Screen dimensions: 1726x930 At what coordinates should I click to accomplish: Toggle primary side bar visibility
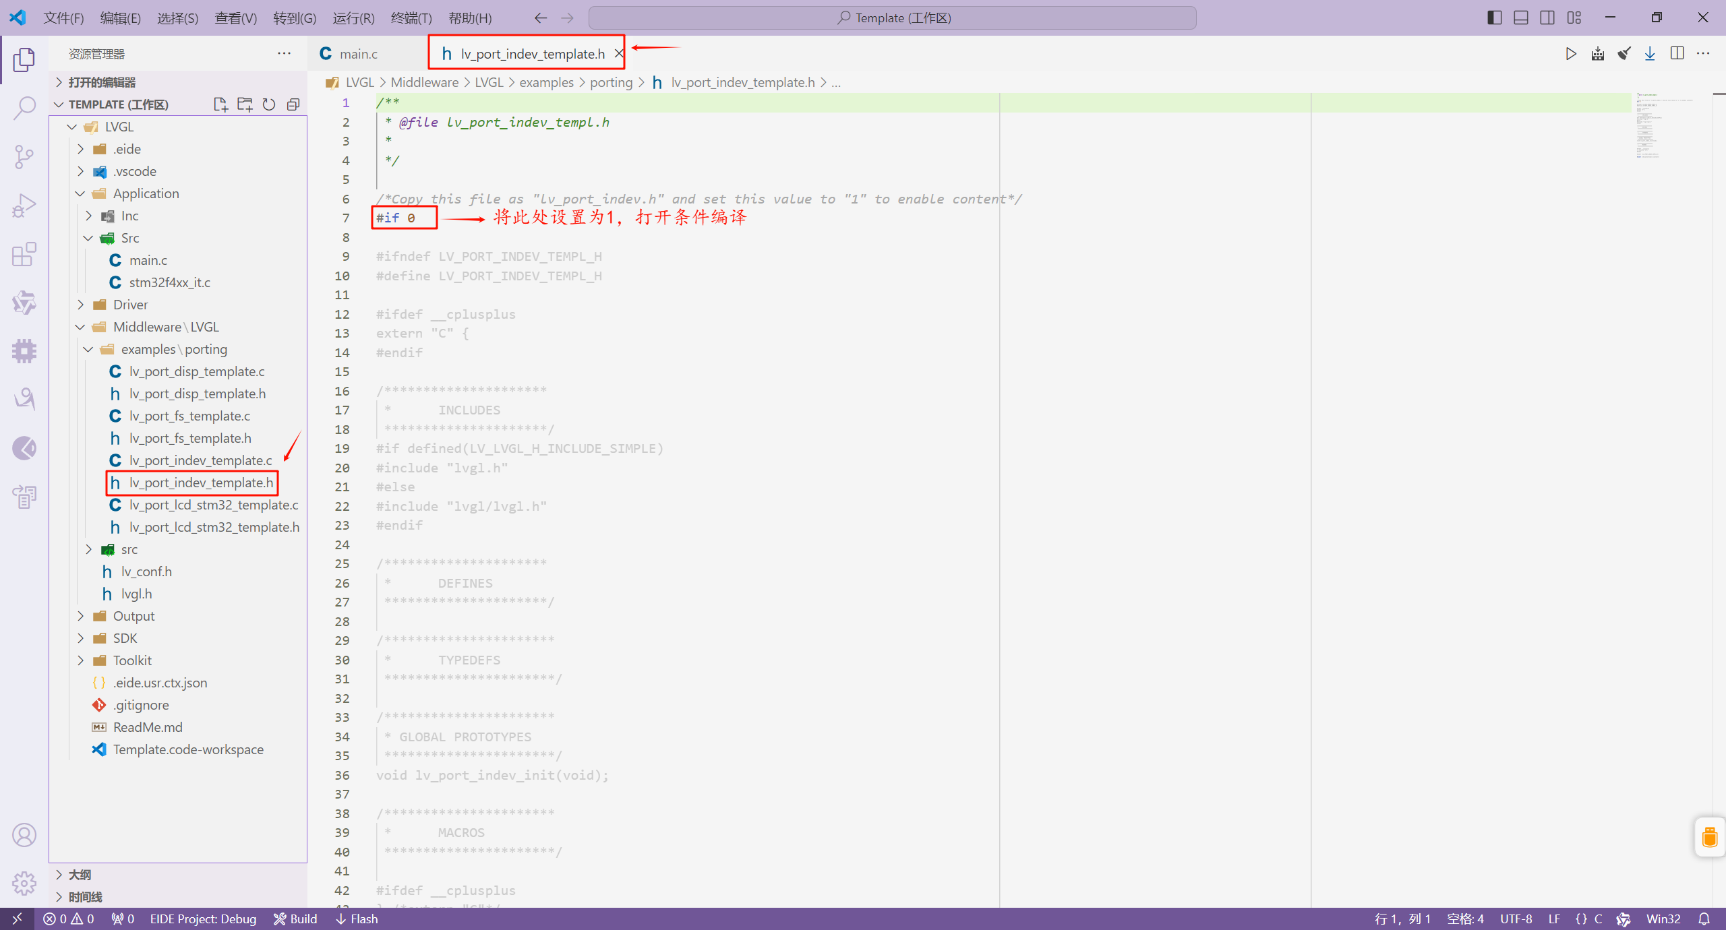point(1495,18)
